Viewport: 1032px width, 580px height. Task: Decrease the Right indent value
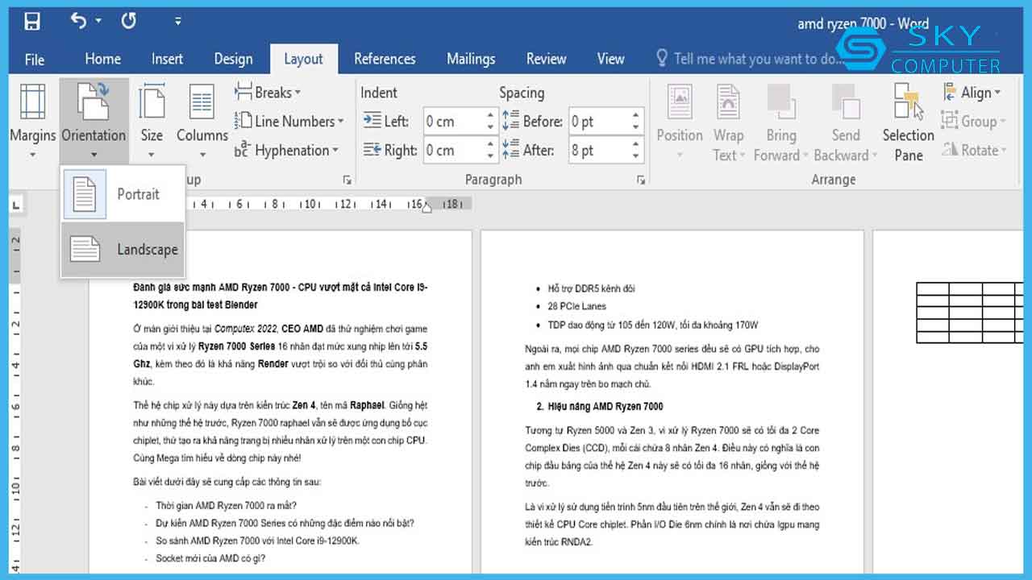coord(490,156)
